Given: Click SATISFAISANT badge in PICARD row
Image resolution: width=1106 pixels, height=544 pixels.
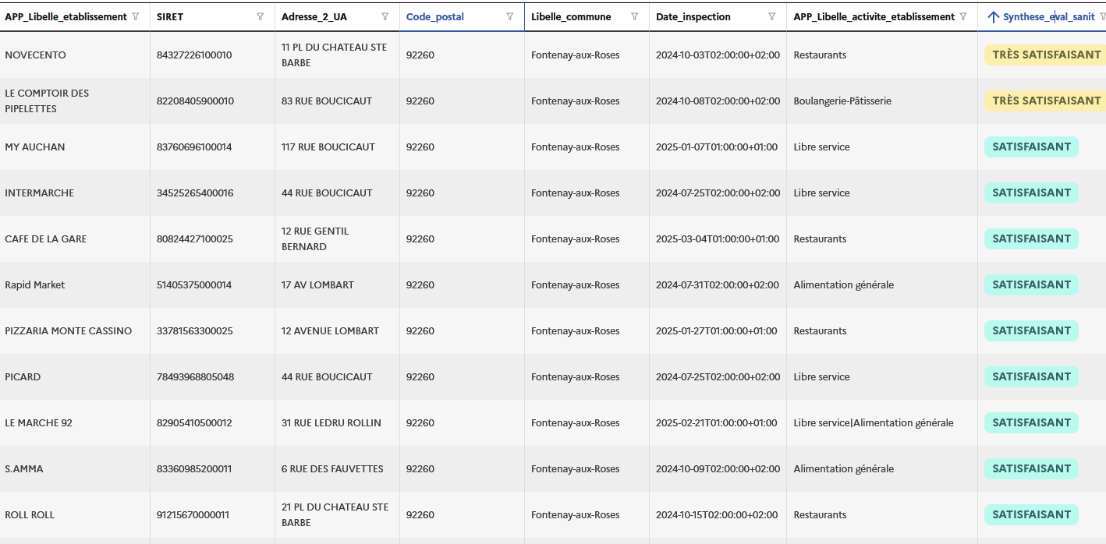Looking at the screenshot, I should 1031,376.
